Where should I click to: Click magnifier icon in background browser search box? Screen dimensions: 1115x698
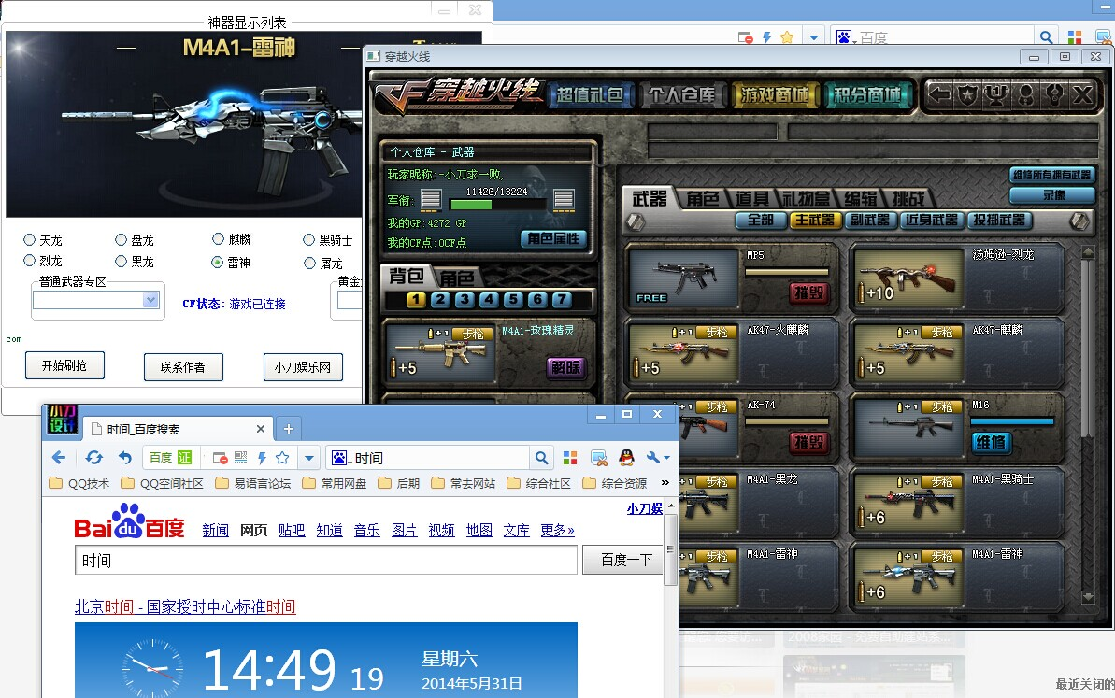1046,37
